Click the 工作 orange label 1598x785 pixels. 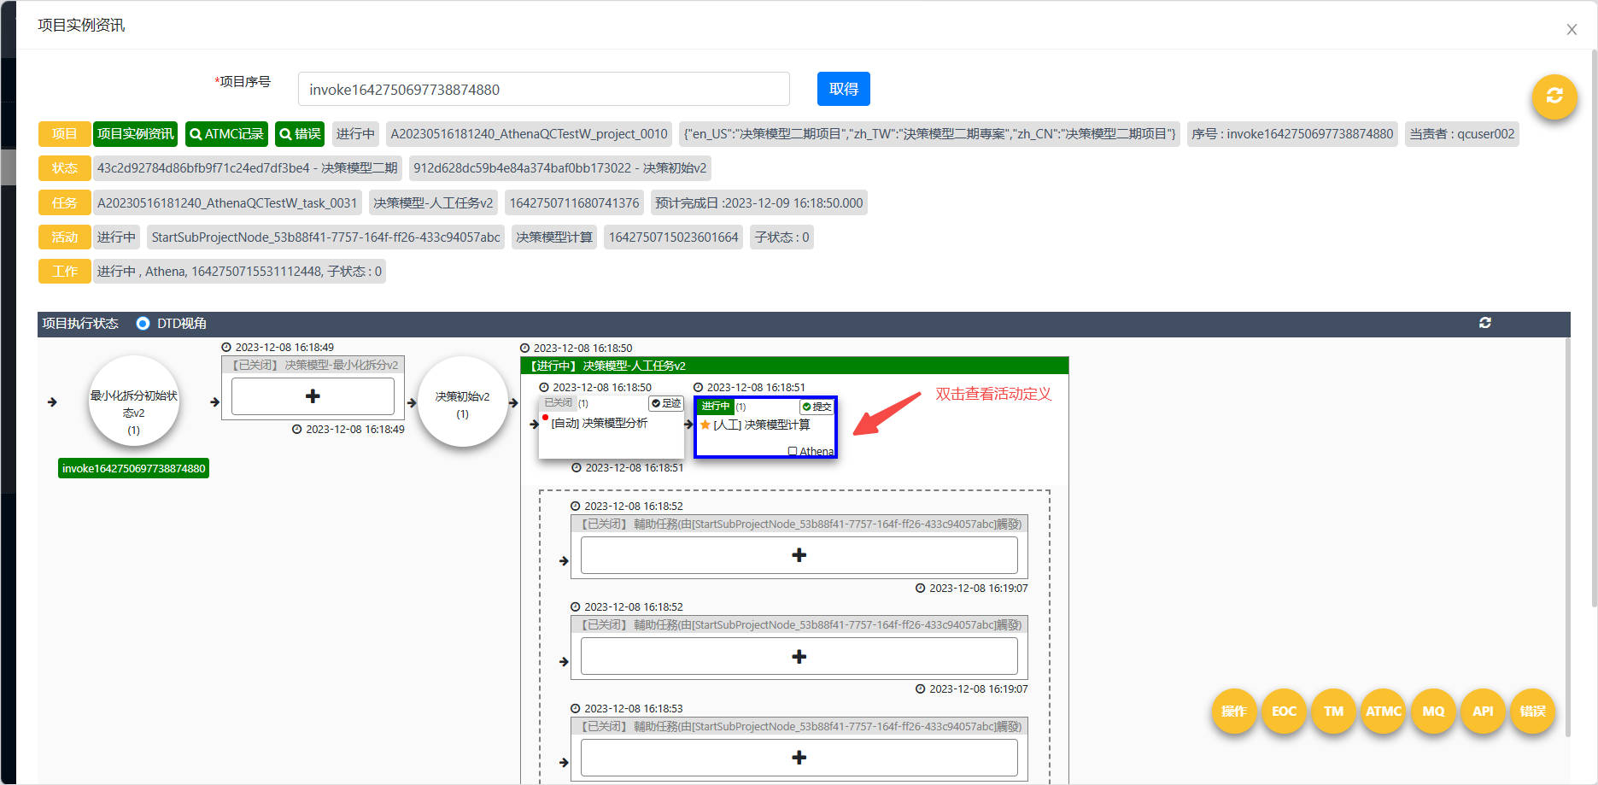point(64,271)
